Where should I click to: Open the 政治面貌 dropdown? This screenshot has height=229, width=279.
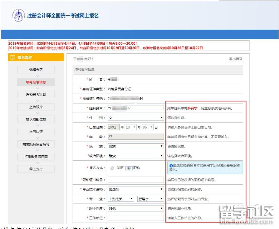pos(136,156)
